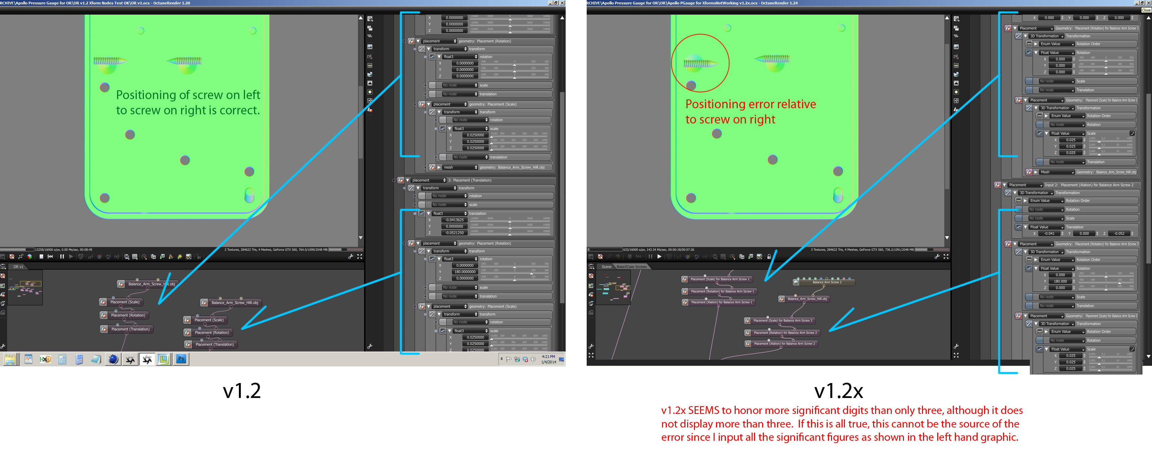This screenshot has height=457, width=1152.
Task: Select Placement (Translation) node under first mesh
Action: pos(130,329)
